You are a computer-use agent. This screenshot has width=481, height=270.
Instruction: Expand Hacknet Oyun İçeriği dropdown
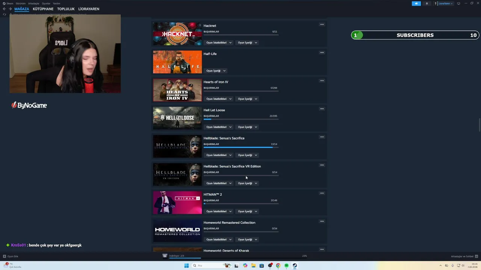[247, 43]
